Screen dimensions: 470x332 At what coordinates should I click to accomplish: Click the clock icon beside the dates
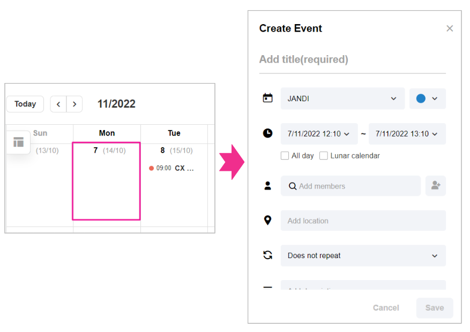point(267,133)
